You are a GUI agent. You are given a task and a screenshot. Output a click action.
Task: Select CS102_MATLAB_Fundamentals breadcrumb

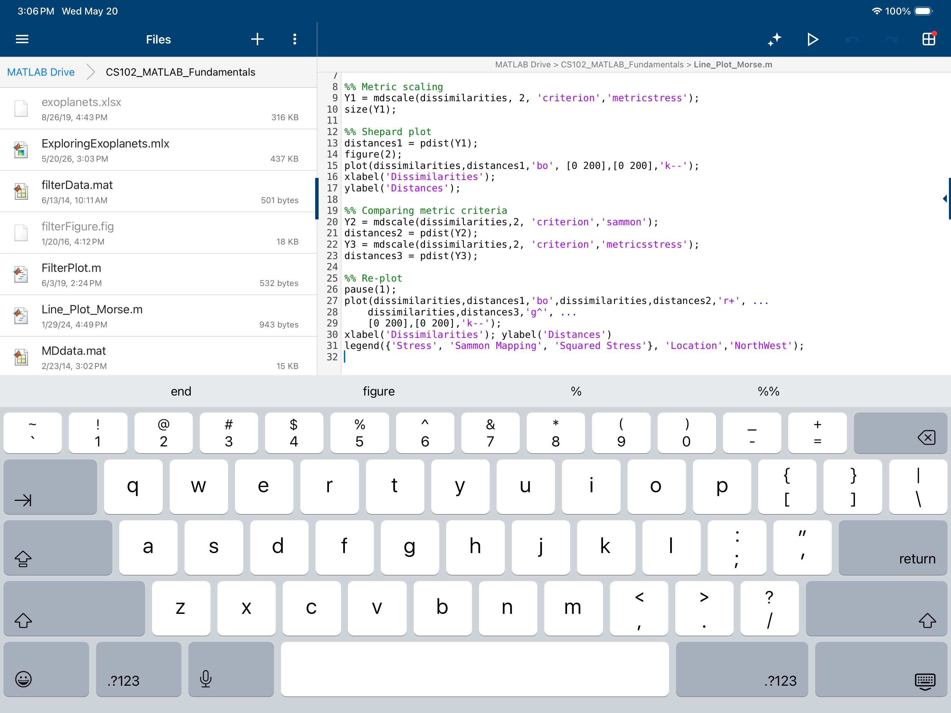click(180, 72)
